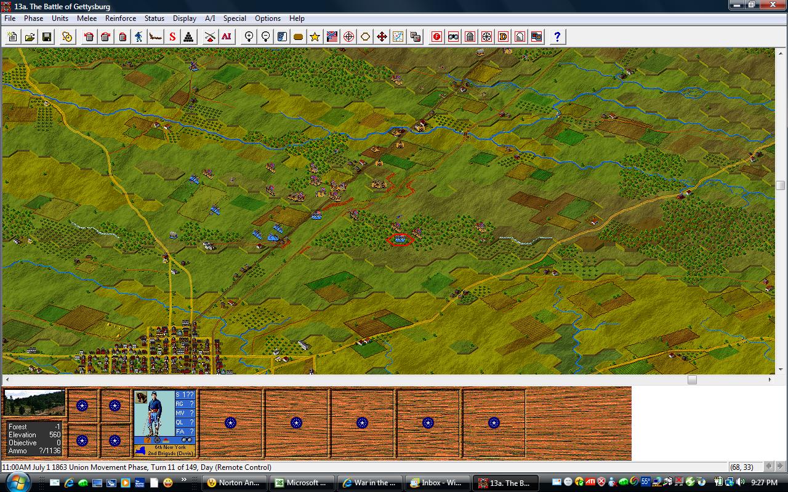The width and height of the screenshot is (788, 492).
Task: Click the wagon wheel toolbar icon
Action: tap(487, 37)
